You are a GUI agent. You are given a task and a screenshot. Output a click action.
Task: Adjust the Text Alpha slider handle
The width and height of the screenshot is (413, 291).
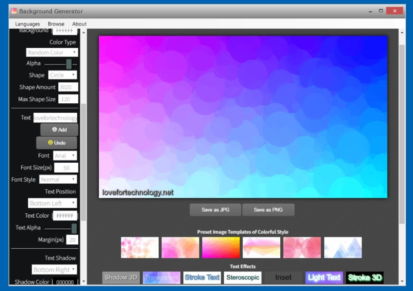74,228
